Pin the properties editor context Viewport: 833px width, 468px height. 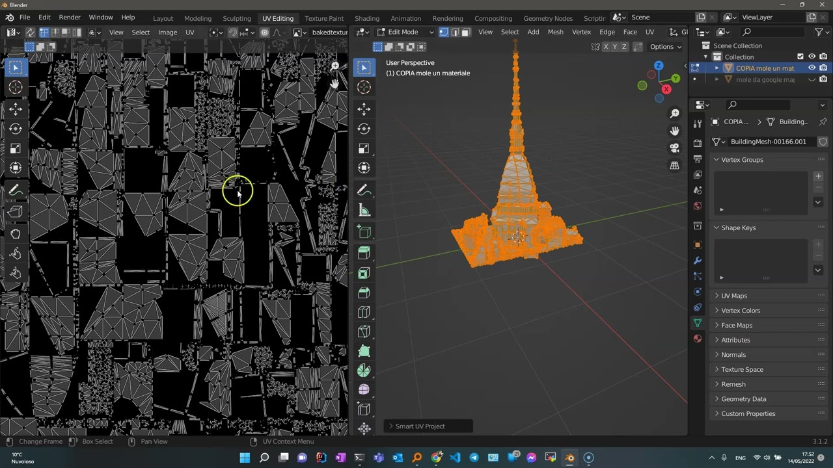[x=823, y=122]
